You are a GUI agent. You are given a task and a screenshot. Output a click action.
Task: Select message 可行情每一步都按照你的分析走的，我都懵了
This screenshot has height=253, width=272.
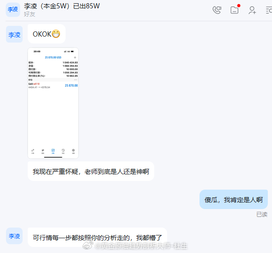tap(97, 237)
